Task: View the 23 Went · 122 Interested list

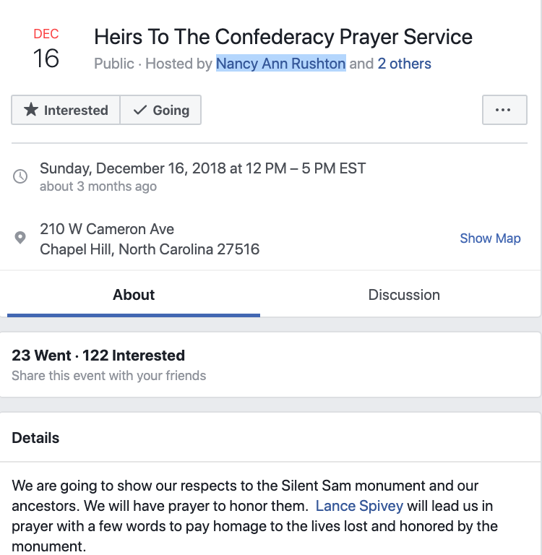Action: [x=98, y=356]
